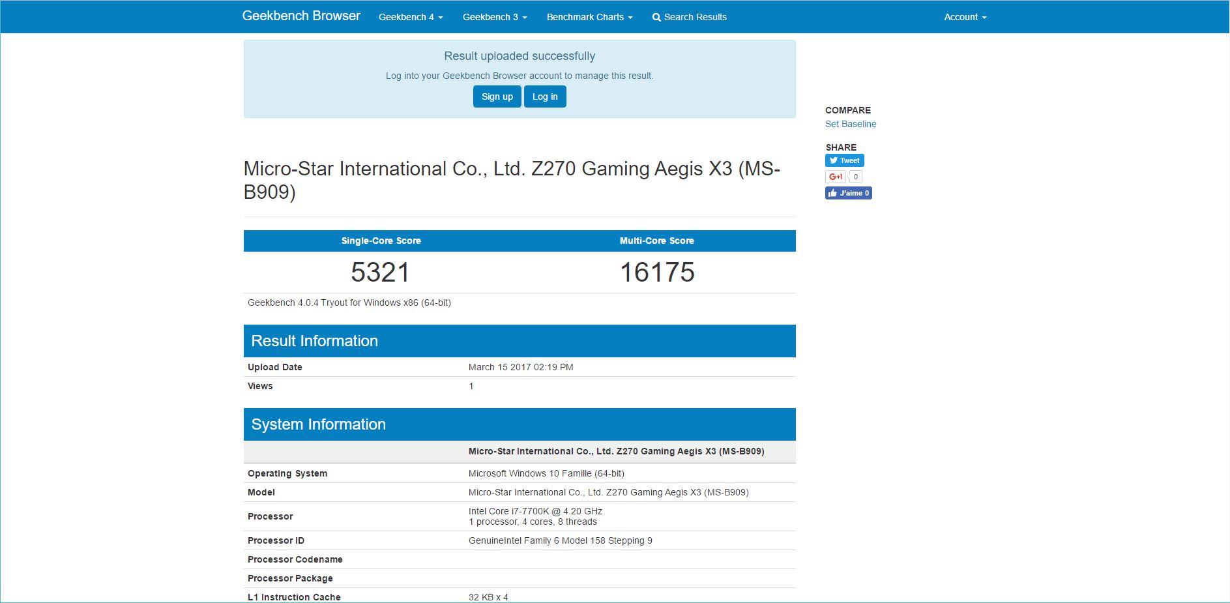This screenshot has height=603, width=1230.
Task: Select upload date March 15 2017 02:19 PM
Action: click(x=521, y=367)
